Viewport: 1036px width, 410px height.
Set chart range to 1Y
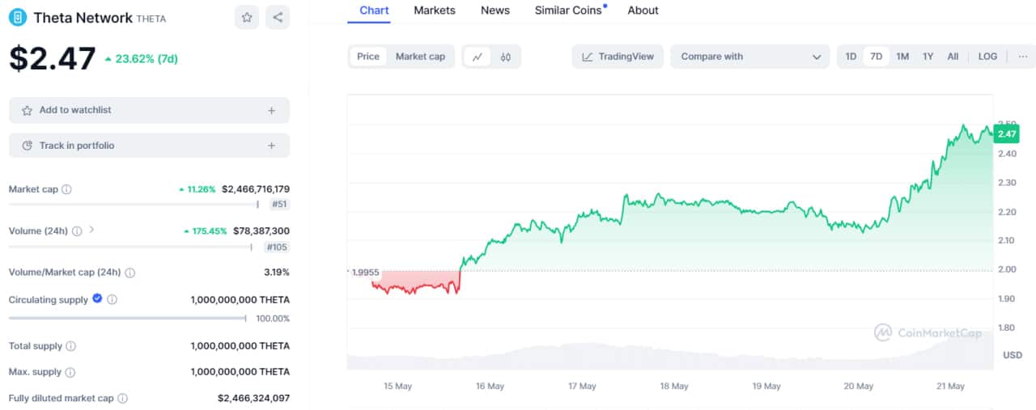pyautogui.click(x=928, y=57)
